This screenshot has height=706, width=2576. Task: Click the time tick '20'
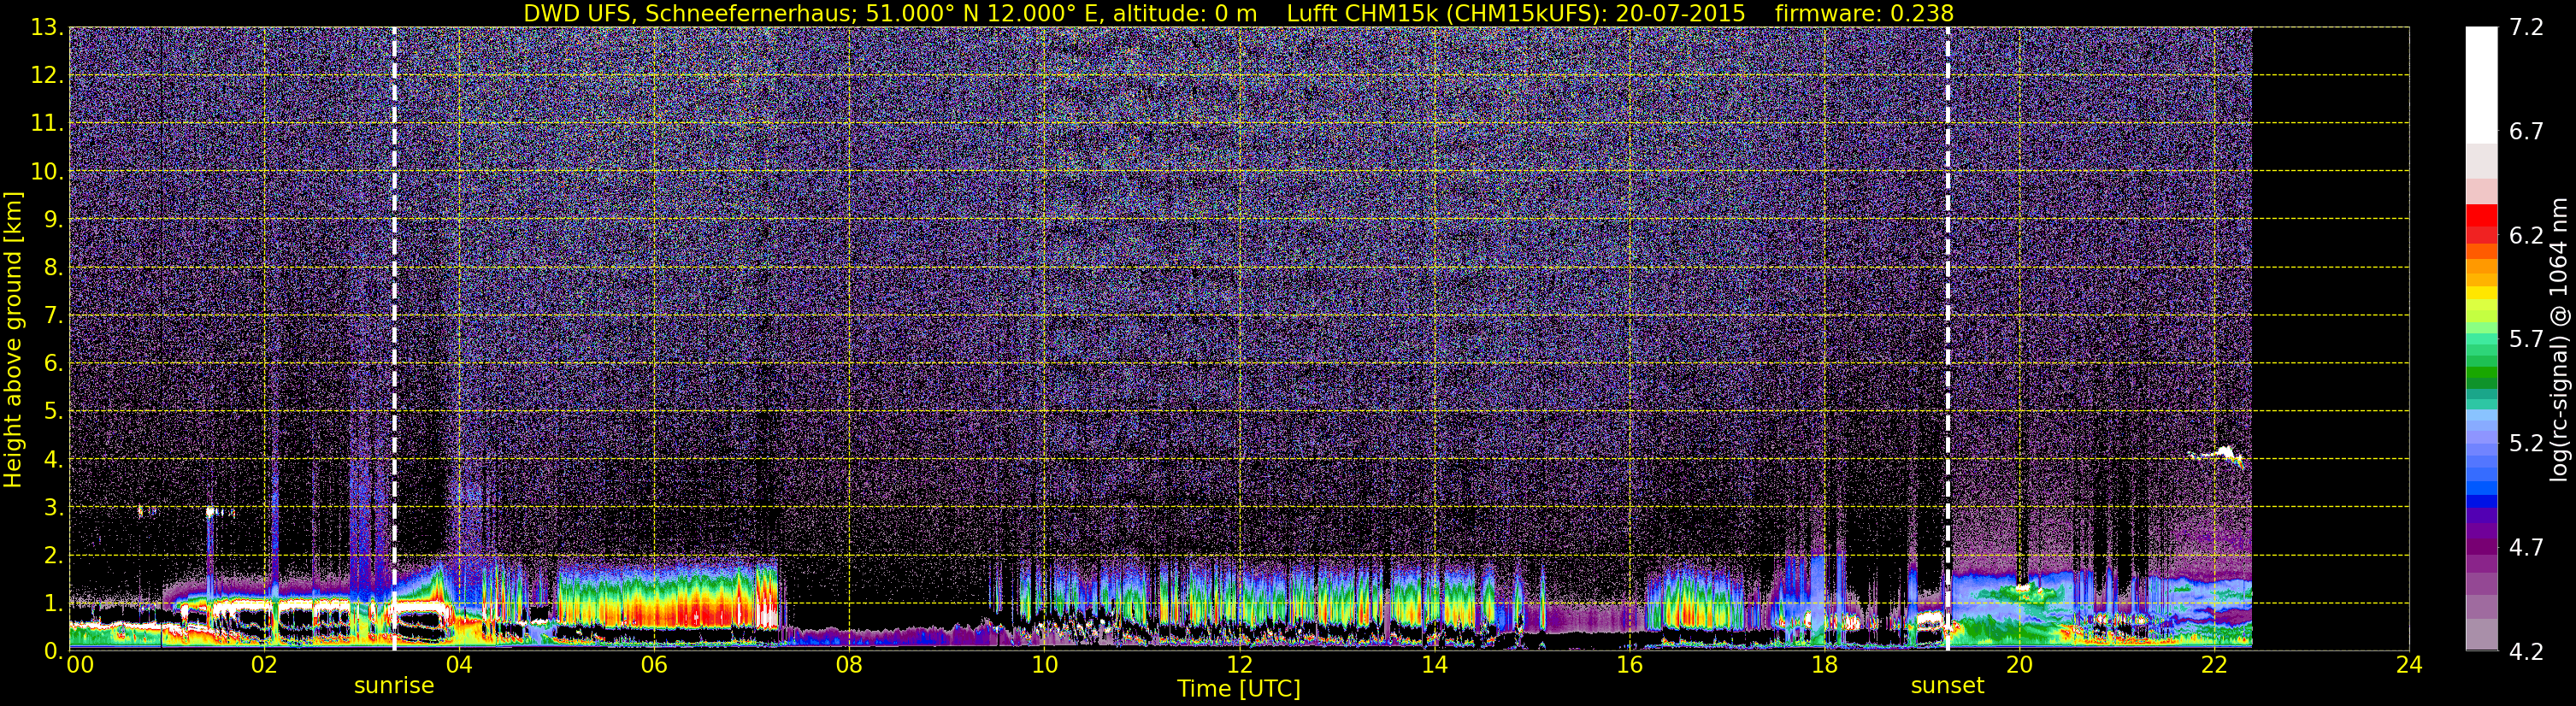(x=2019, y=666)
